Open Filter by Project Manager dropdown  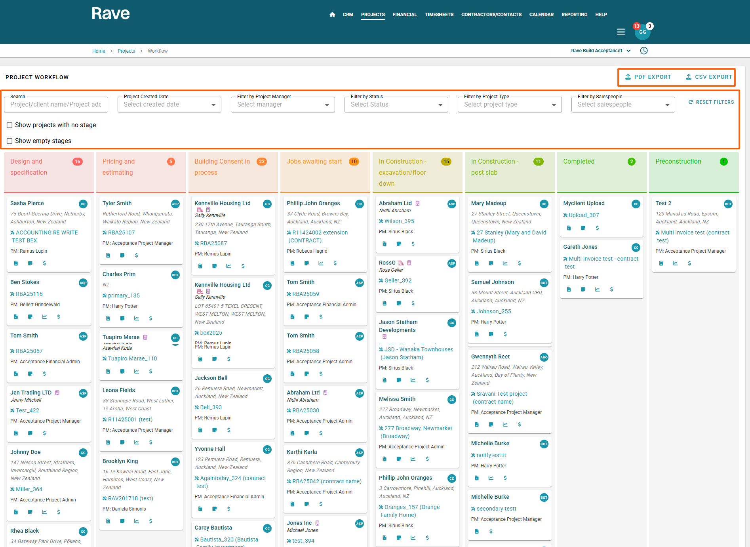click(x=283, y=105)
